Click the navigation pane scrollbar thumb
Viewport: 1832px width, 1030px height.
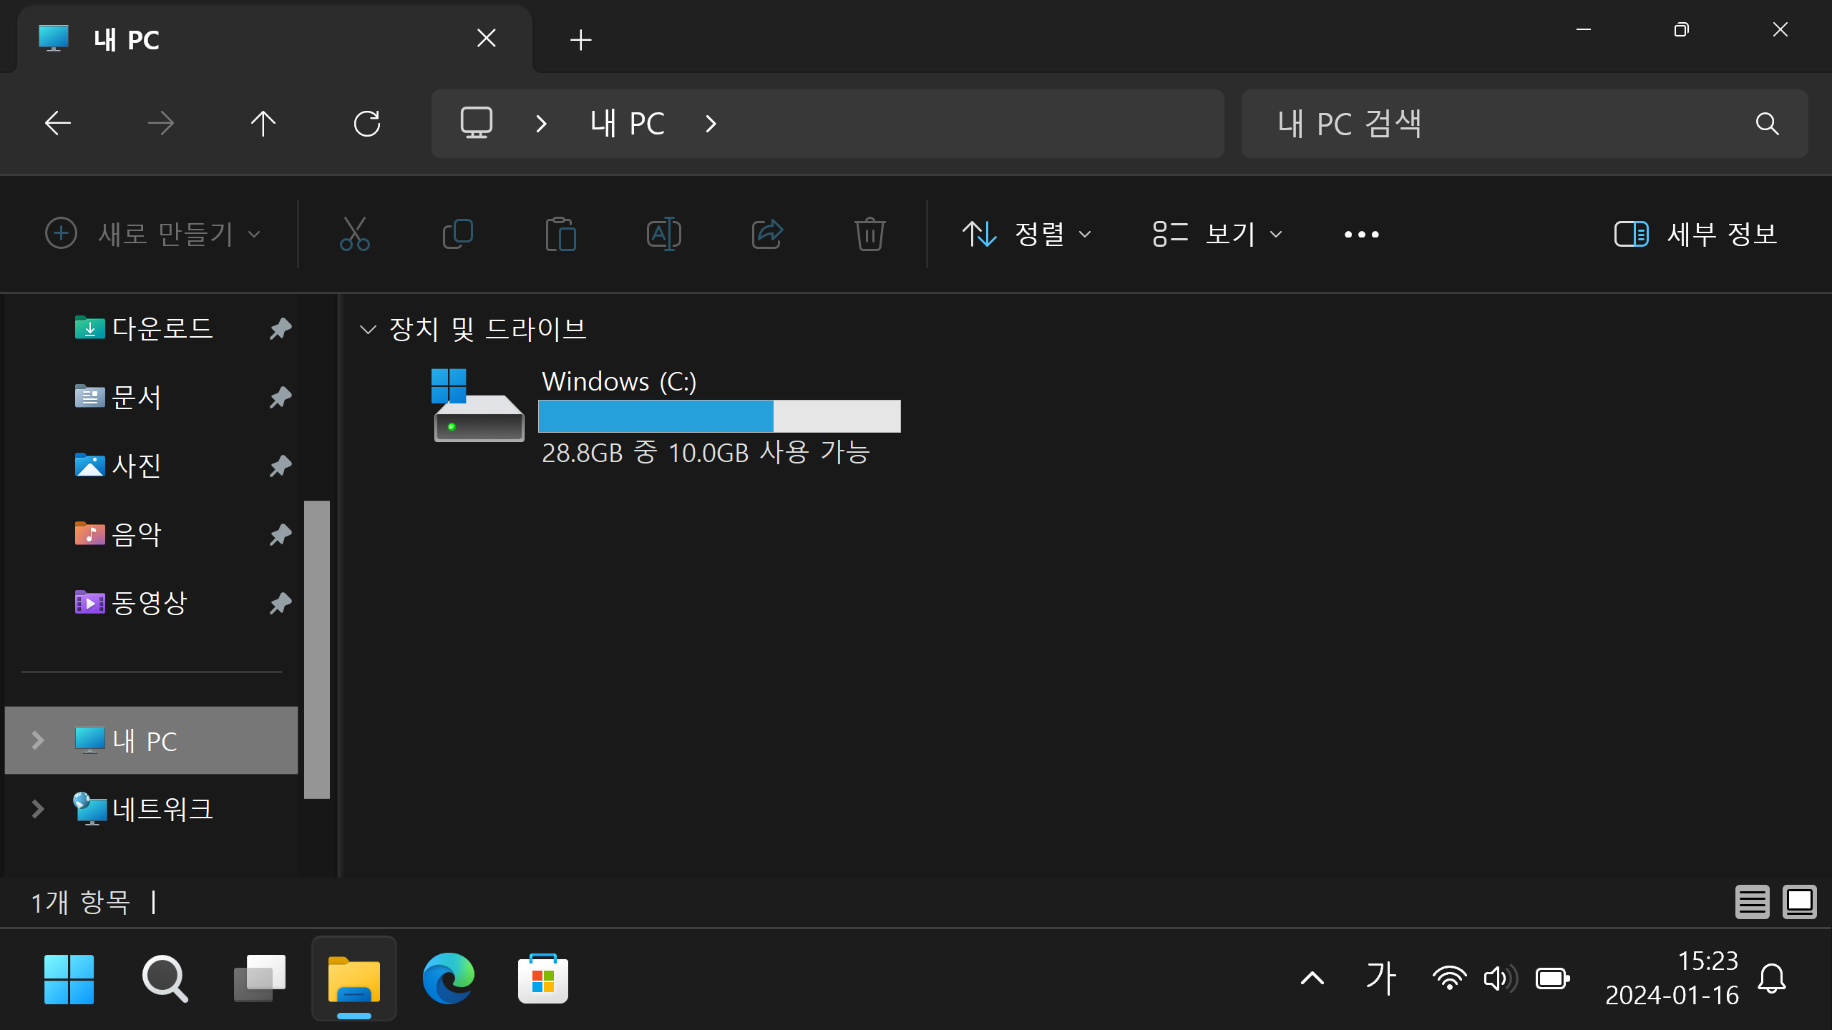click(316, 649)
